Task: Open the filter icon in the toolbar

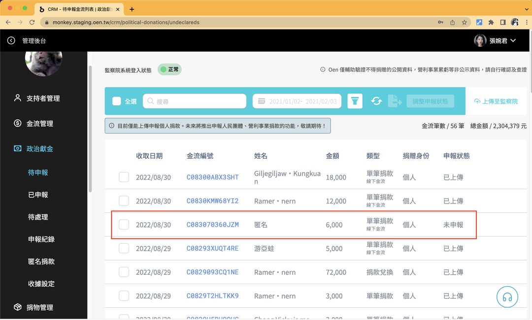Action: 355,101
